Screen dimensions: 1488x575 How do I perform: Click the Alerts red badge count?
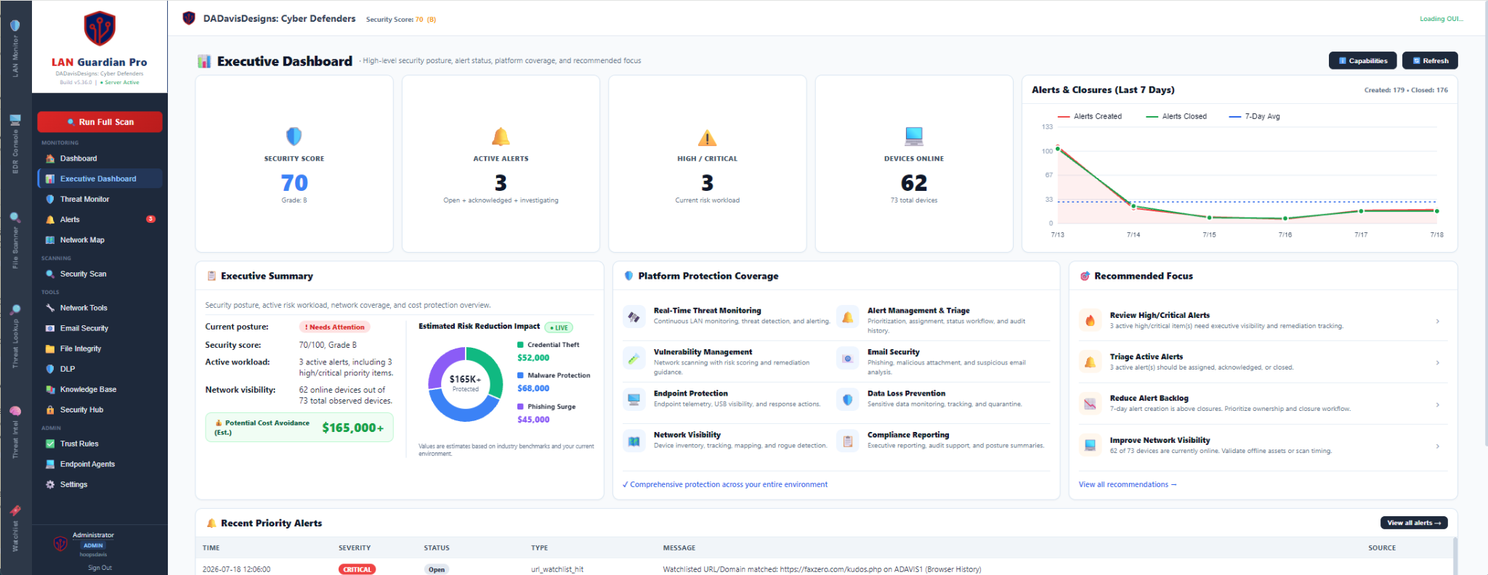pos(150,219)
